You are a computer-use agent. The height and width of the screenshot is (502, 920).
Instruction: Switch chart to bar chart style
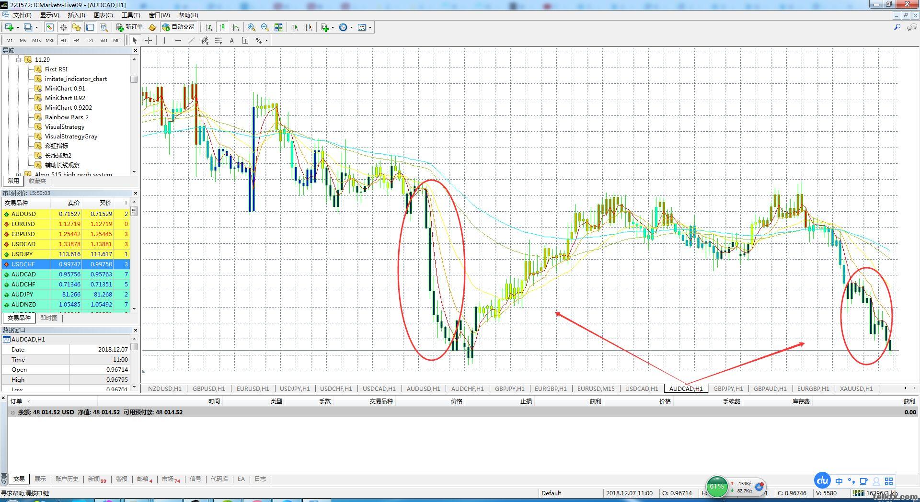tap(209, 27)
